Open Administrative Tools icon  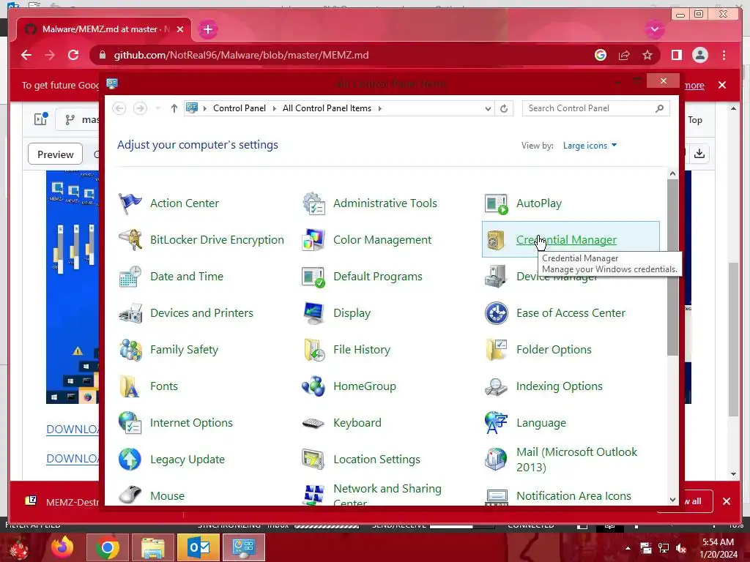pos(313,203)
